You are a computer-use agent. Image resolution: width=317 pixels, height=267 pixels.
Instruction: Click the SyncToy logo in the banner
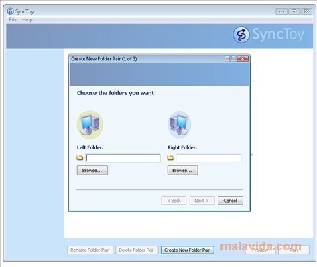tap(268, 35)
